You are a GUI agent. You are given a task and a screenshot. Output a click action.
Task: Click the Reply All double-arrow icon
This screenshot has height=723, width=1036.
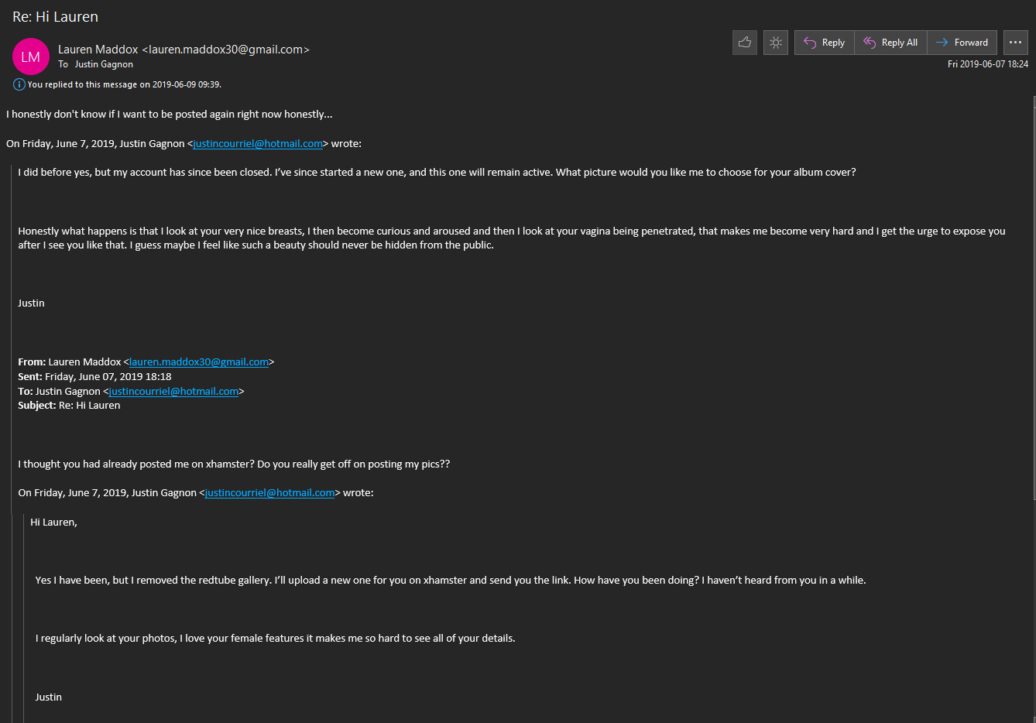870,43
